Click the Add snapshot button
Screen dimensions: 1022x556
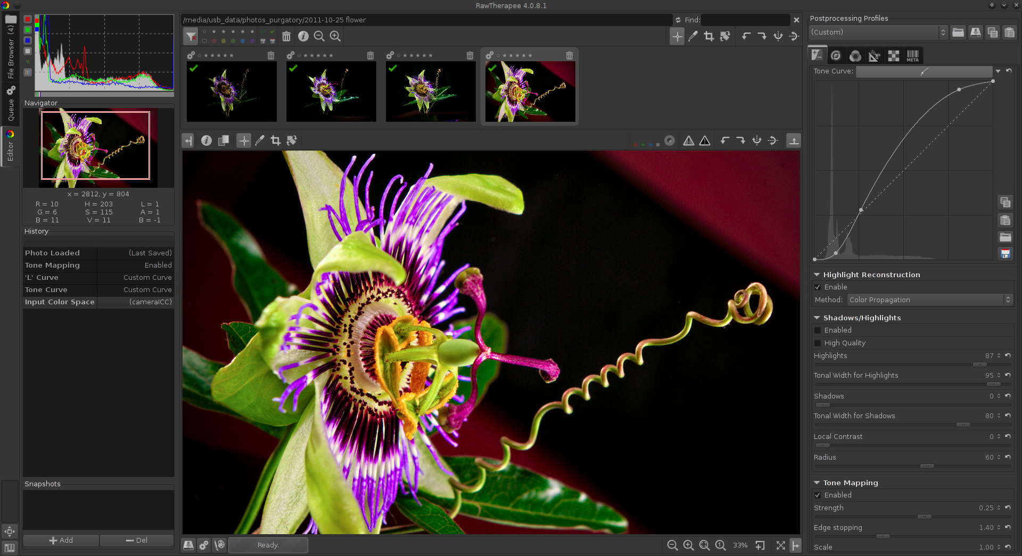coord(61,540)
